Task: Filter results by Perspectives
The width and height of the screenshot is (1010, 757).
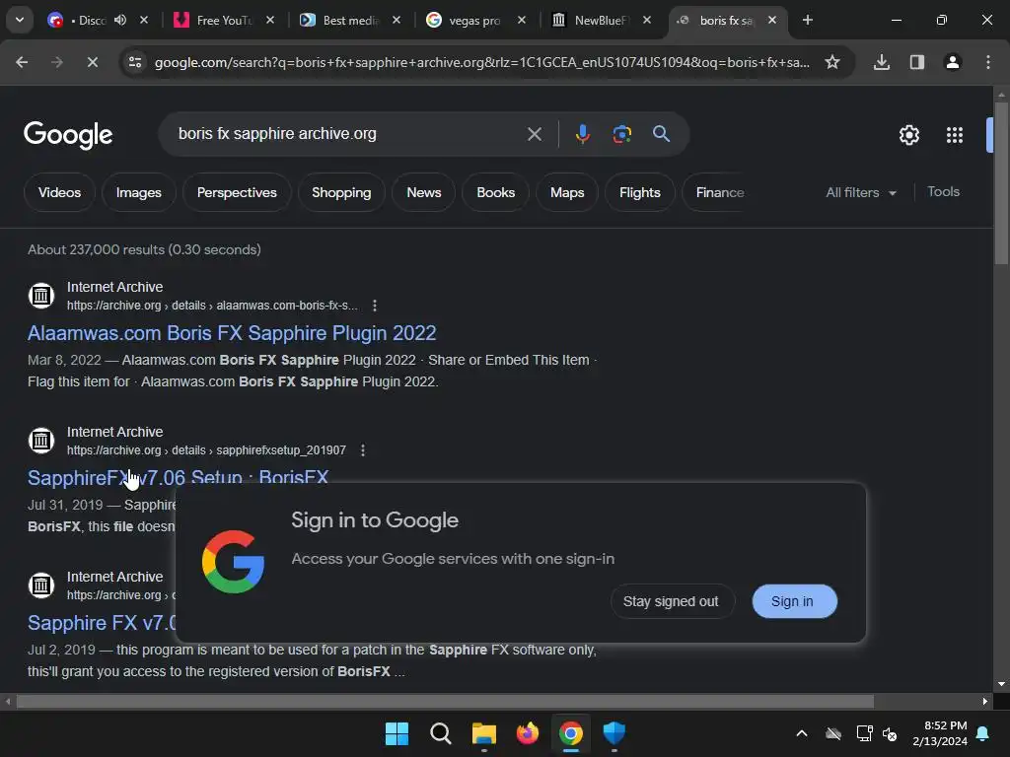Action: (x=237, y=192)
